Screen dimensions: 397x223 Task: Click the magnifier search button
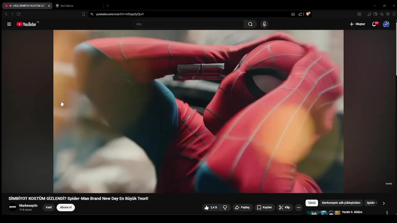[250, 24]
